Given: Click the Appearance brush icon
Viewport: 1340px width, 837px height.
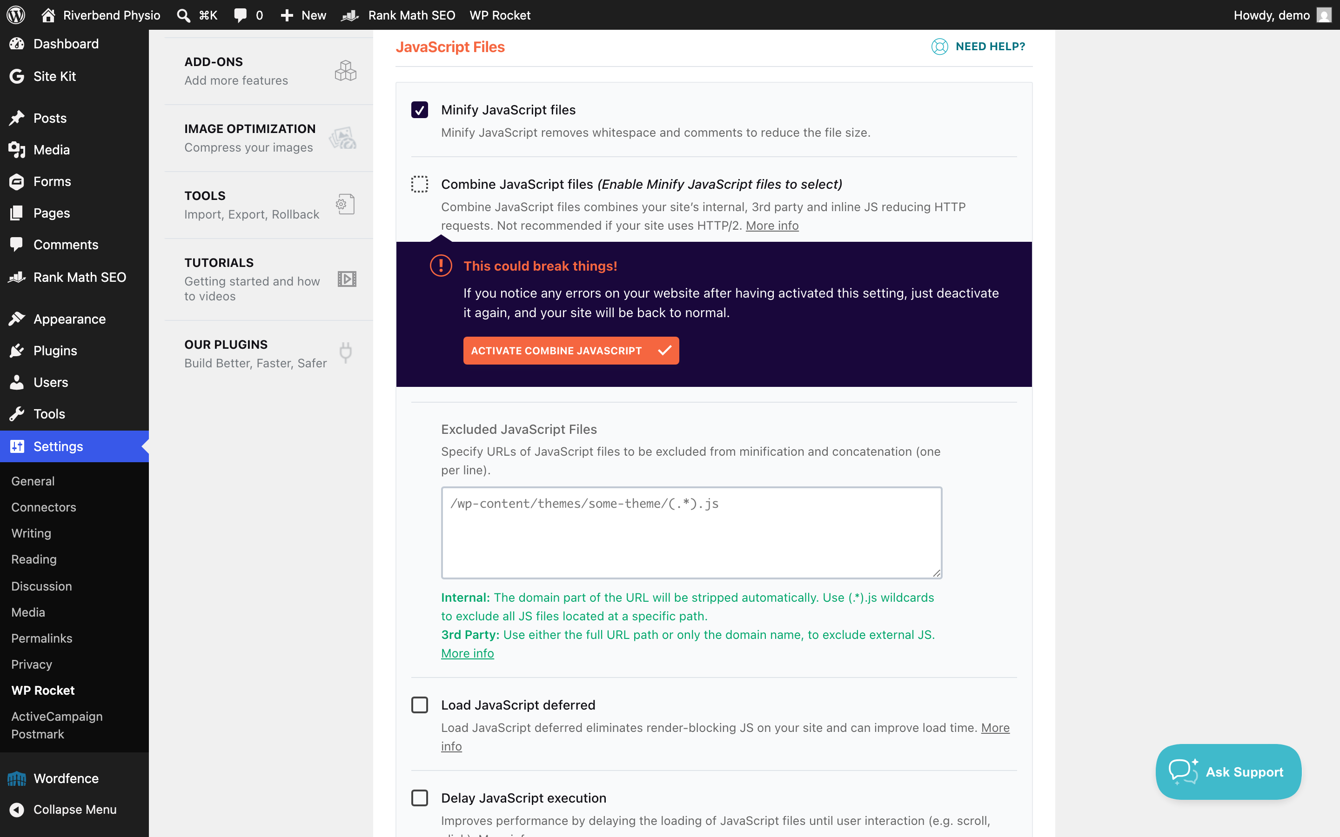Looking at the screenshot, I should point(17,319).
